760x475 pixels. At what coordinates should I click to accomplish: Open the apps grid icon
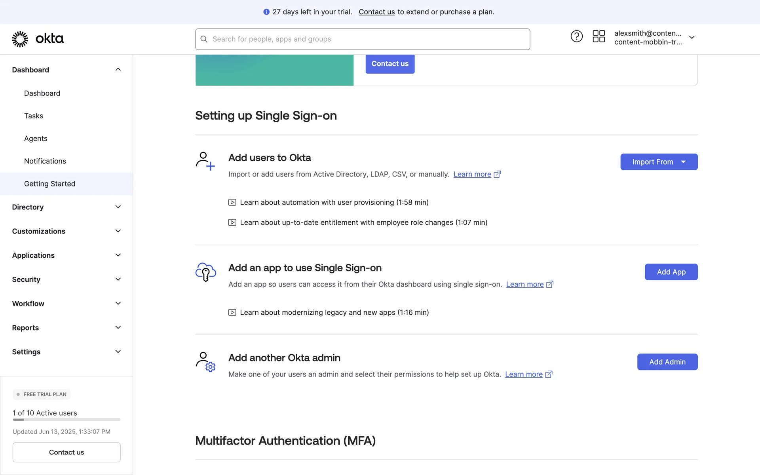pos(598,36)
